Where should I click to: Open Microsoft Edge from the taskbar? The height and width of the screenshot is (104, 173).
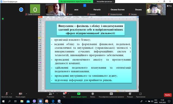pyautogui.click(x=53, y=101)
